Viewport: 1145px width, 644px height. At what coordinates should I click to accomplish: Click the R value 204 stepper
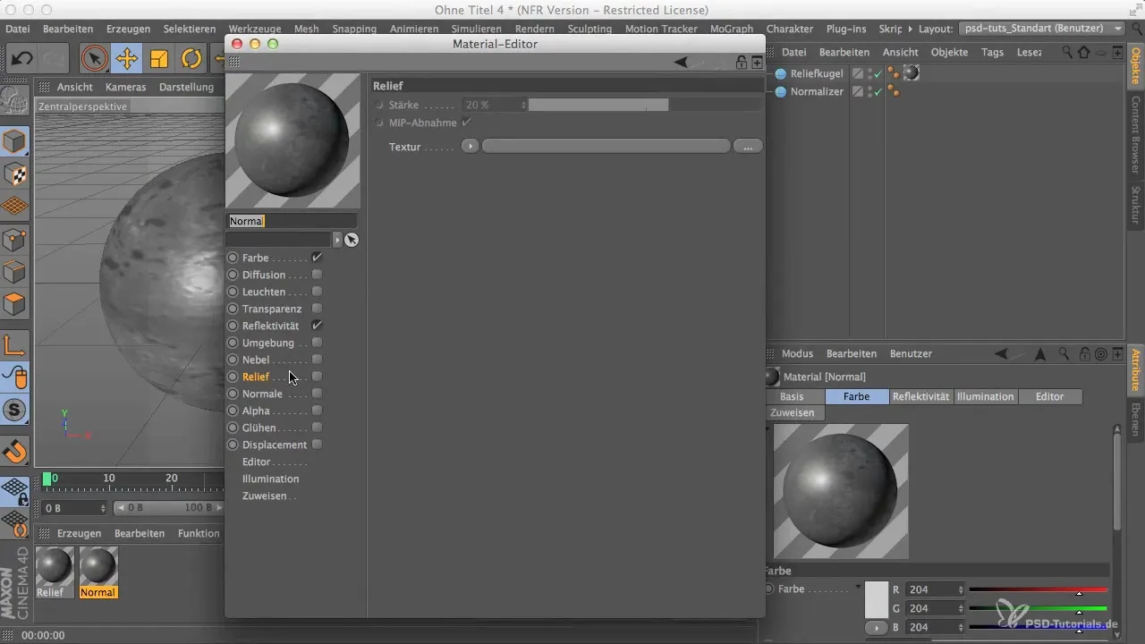coord(961,589)
